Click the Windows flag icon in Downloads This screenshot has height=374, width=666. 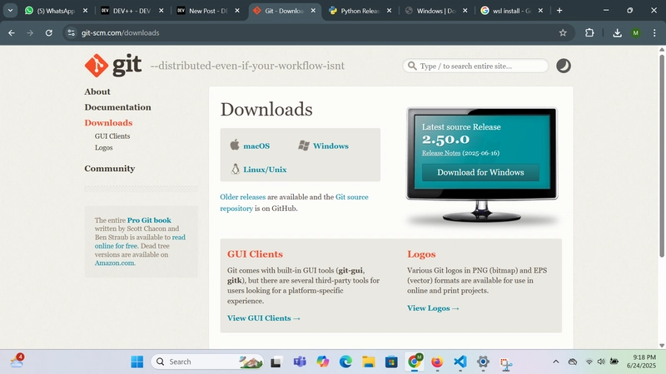(303, 145)
